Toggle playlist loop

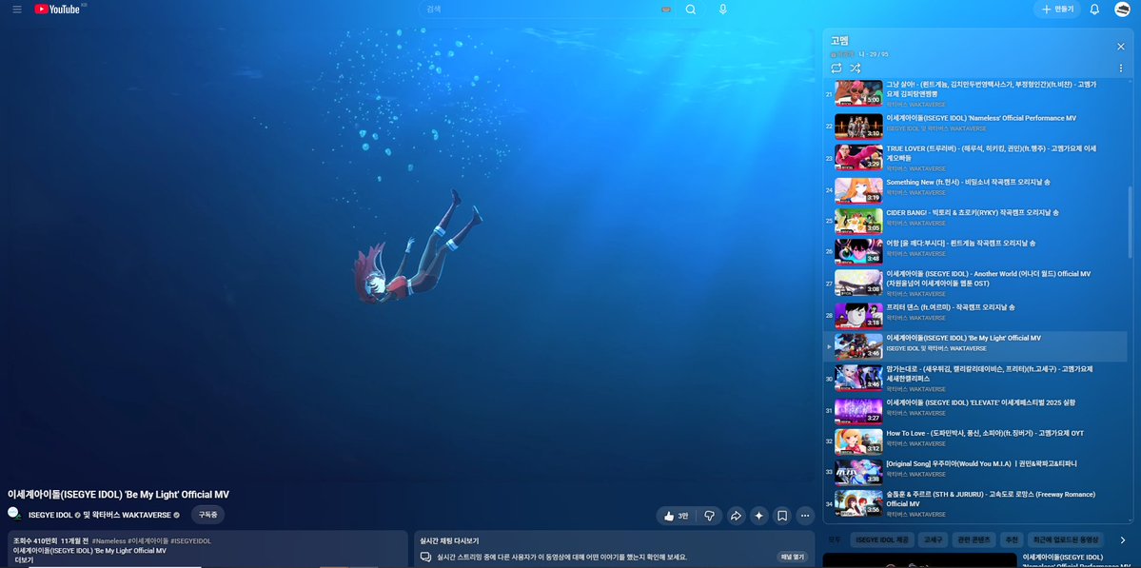[836, 69]
